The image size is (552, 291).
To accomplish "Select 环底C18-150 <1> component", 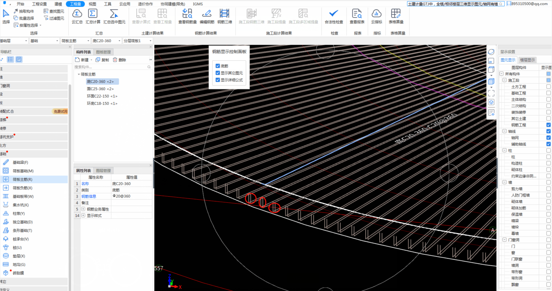I will [x=102, y=103].
